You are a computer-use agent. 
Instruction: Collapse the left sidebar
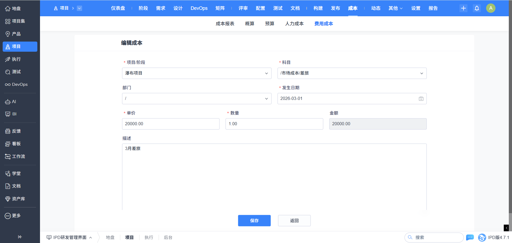[x=20, y=237]
